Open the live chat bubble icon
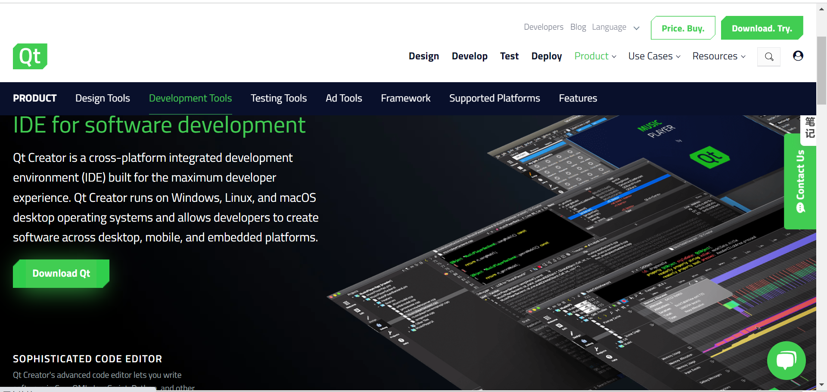Viewport: 827px width, 392px height. point(787,361)
